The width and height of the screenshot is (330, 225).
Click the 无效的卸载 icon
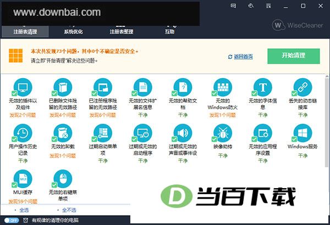(x=63, y=133)
